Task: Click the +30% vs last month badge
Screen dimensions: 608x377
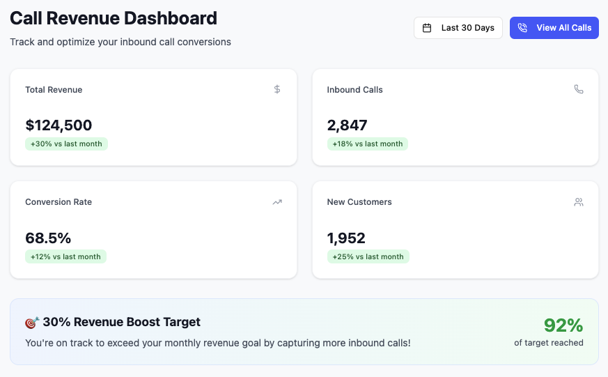Action: [66, 144]
